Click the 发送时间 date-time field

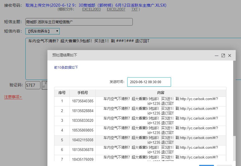[x=149, y=82]
